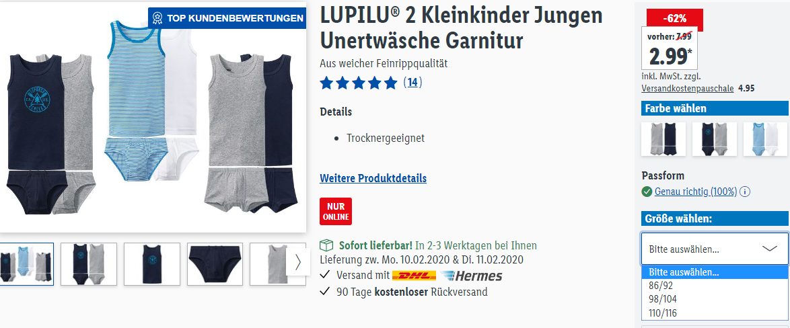
Task: Click the red Nur Online badge
Action: coord(336,211)
